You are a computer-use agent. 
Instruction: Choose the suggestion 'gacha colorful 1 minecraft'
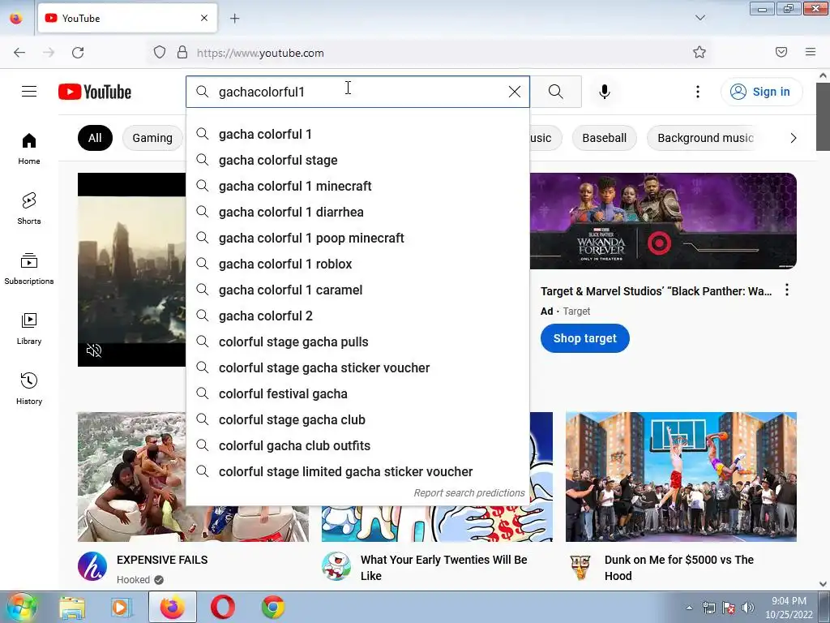click(x=357, y=186)
